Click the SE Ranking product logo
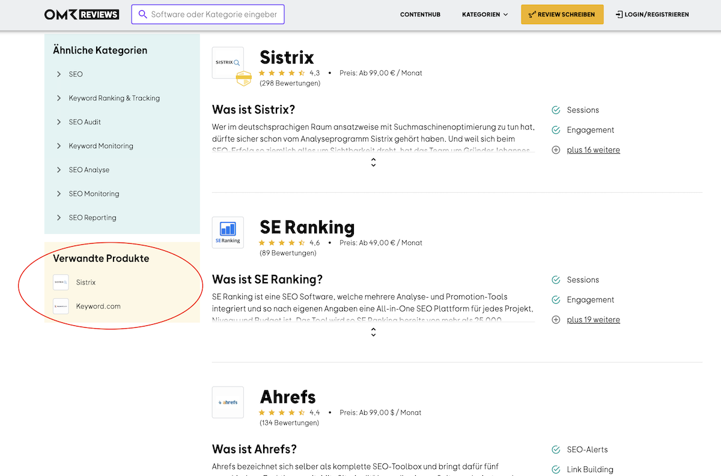This screenshot has width=721, height=476. [x=228, y=232]
